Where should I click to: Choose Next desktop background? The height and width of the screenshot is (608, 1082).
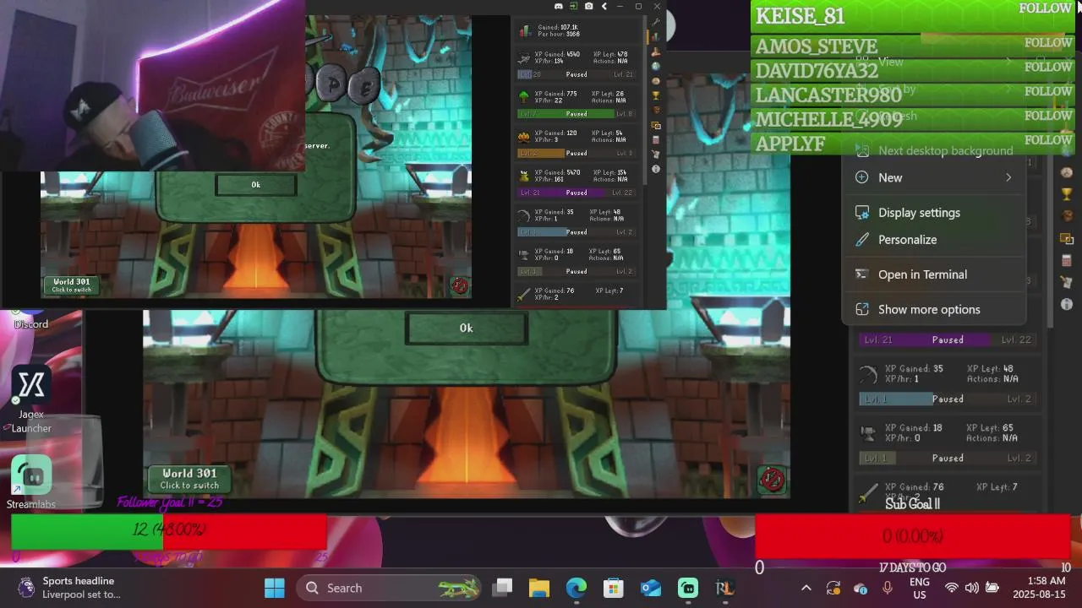[934, 150]
